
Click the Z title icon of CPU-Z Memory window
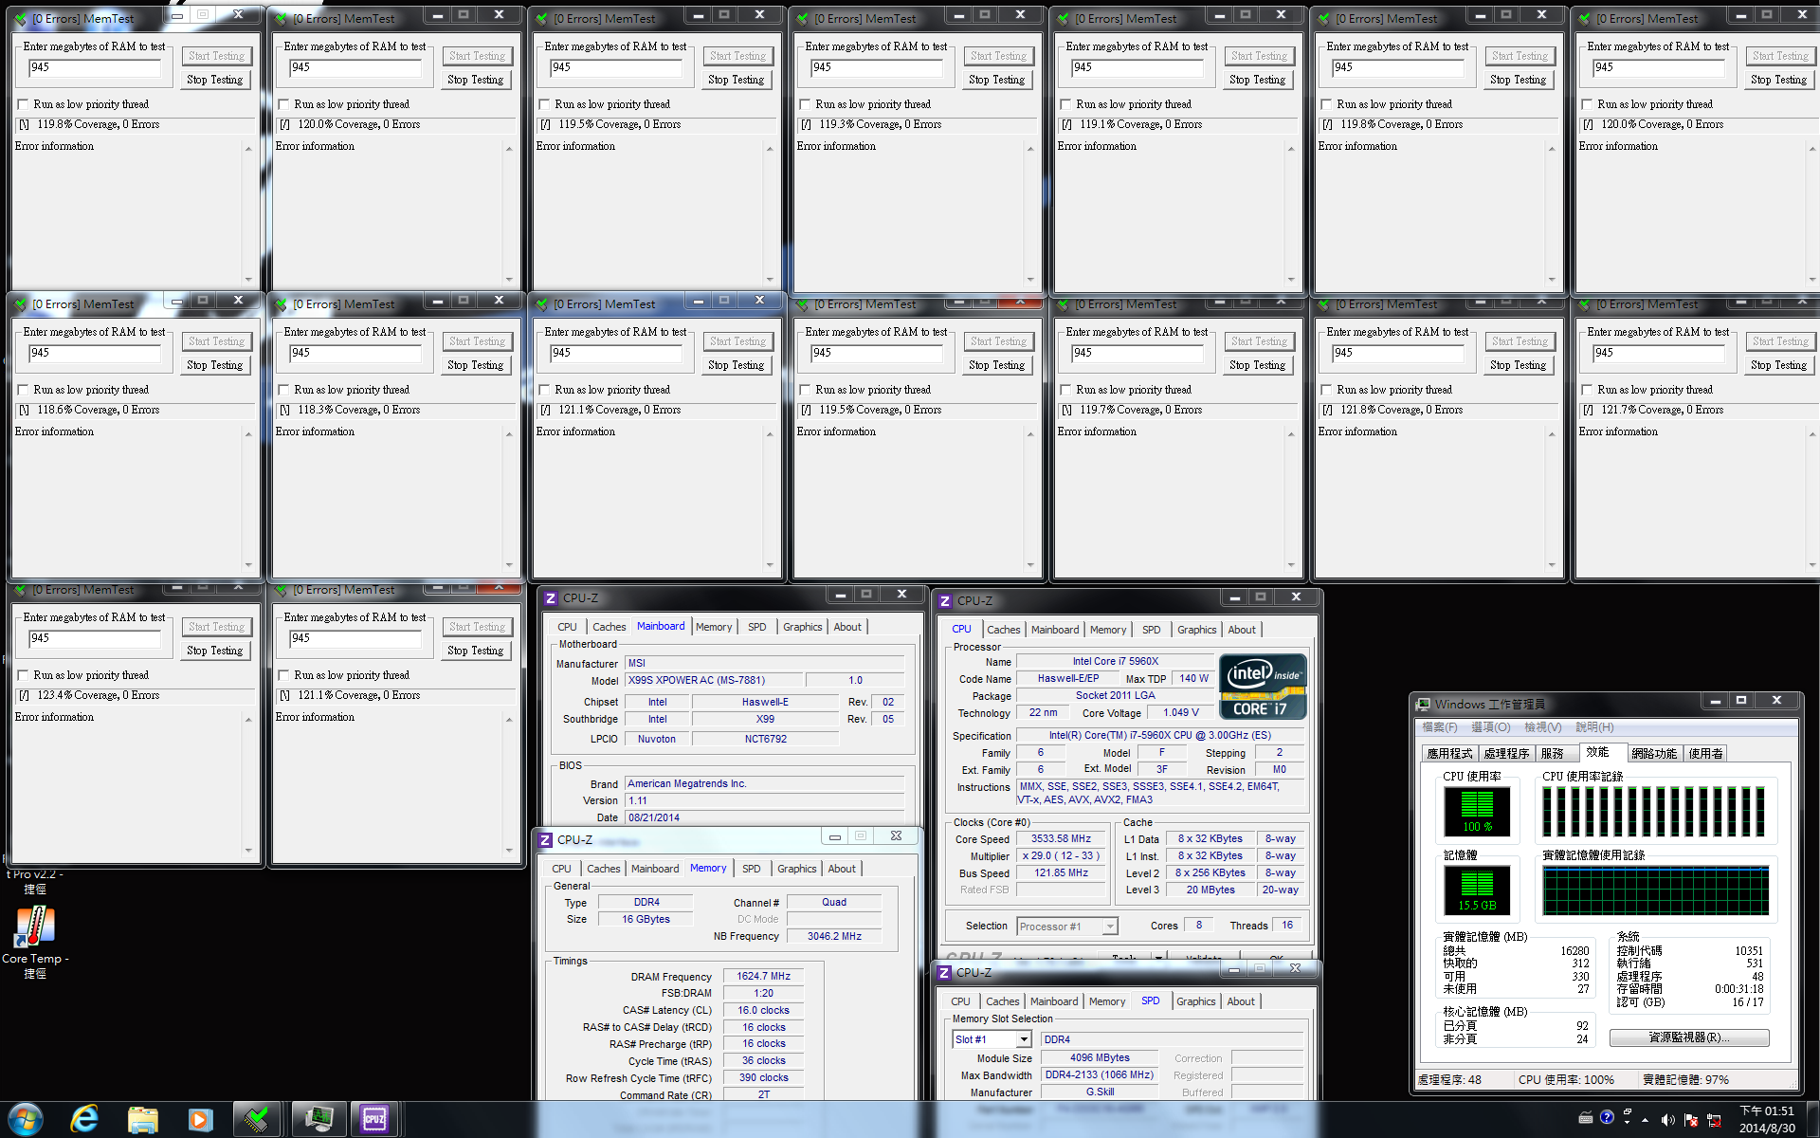click(545, 840)
